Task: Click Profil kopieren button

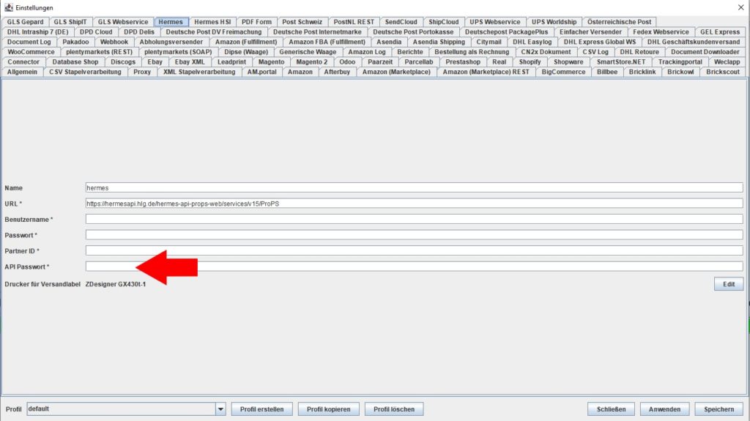Action: coord(329,409)
